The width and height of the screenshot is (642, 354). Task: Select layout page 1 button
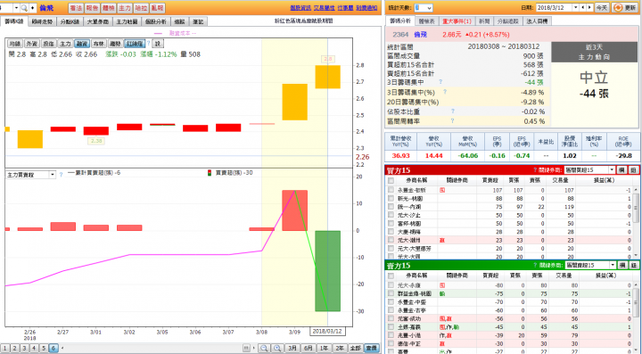(5, 349)
